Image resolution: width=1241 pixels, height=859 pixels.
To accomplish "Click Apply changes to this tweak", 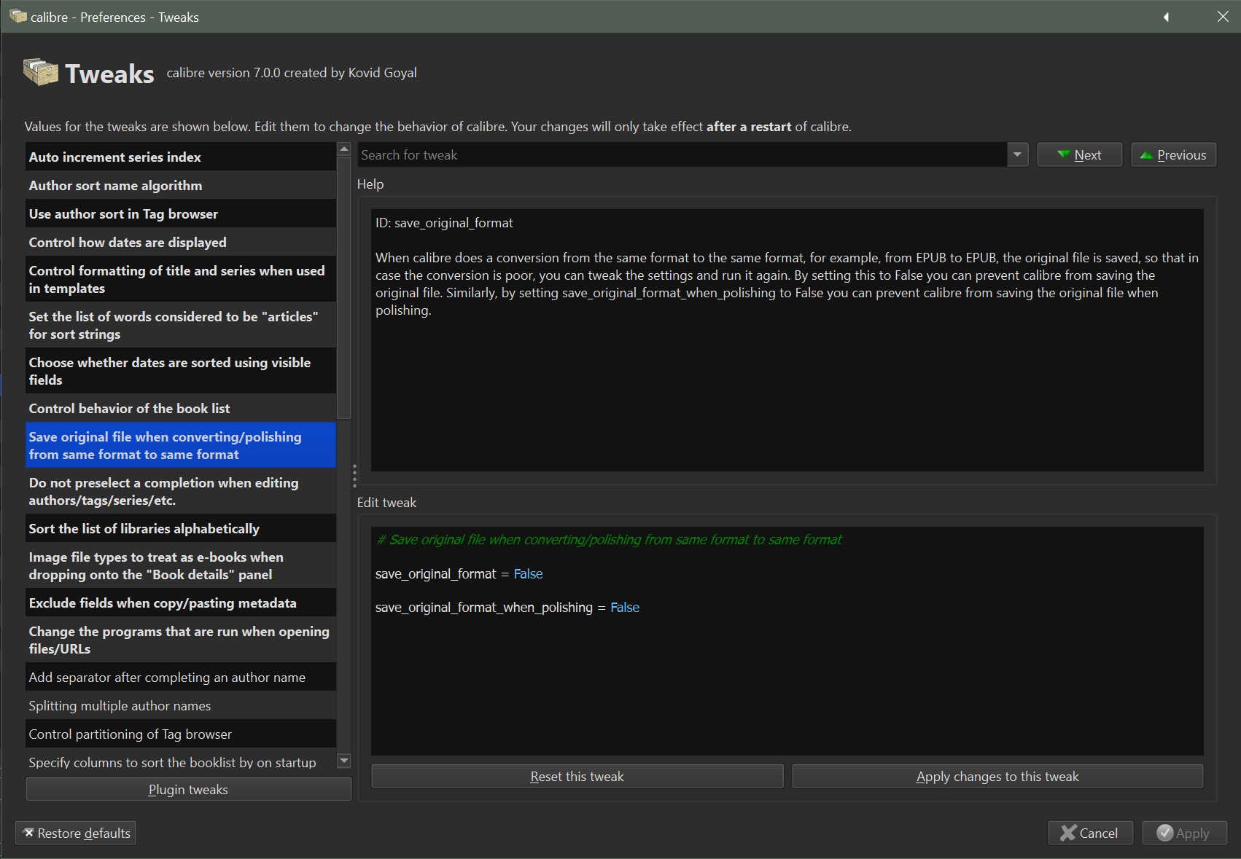I will (x=997, y=776).
